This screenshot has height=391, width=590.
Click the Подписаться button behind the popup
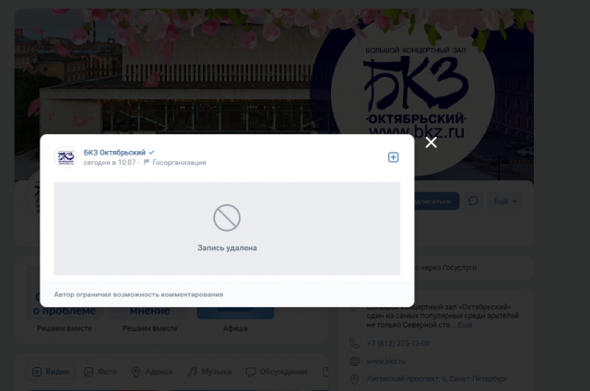point(436,201)
